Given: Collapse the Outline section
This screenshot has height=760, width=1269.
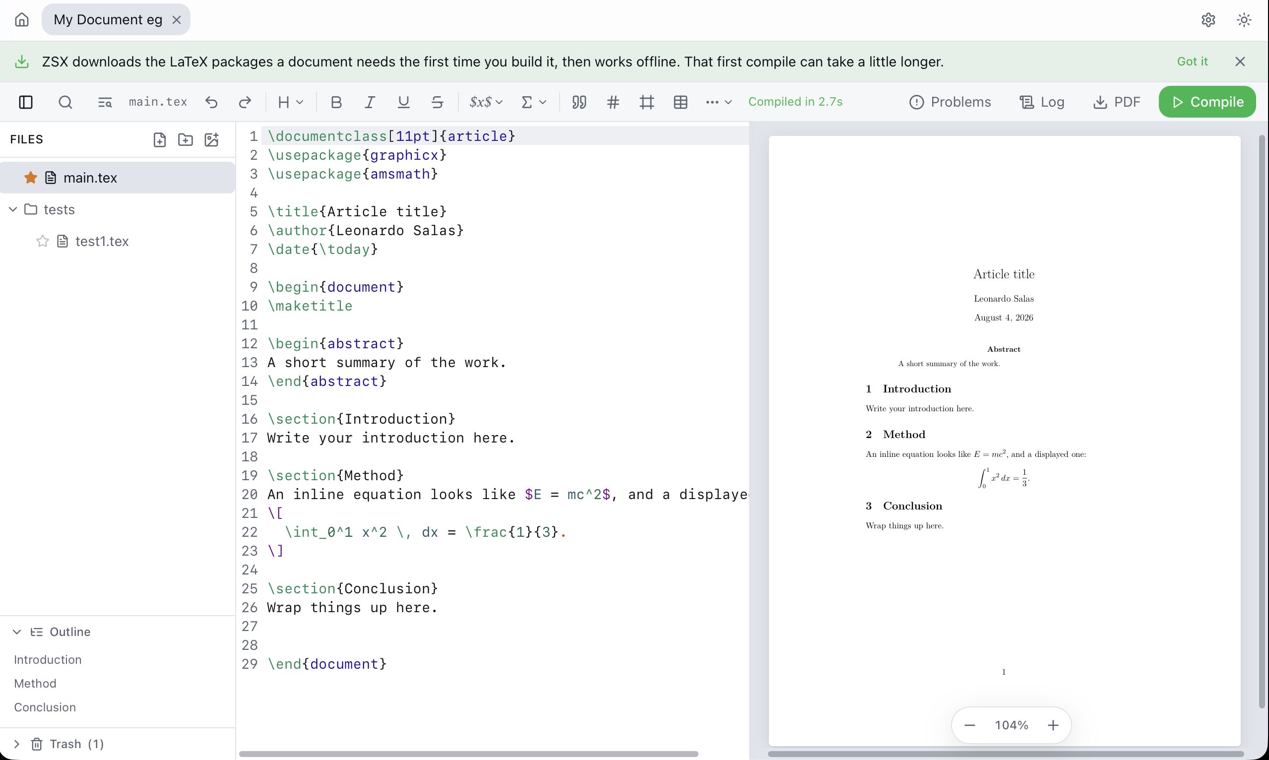Looking at the screenshot, I should click(x=17, y=632).
